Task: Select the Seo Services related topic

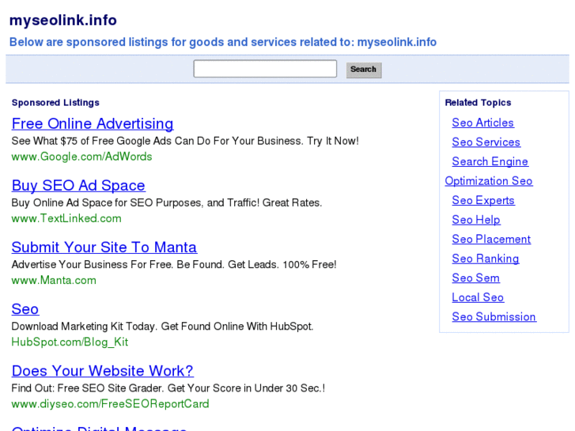Action: (486, 142)
